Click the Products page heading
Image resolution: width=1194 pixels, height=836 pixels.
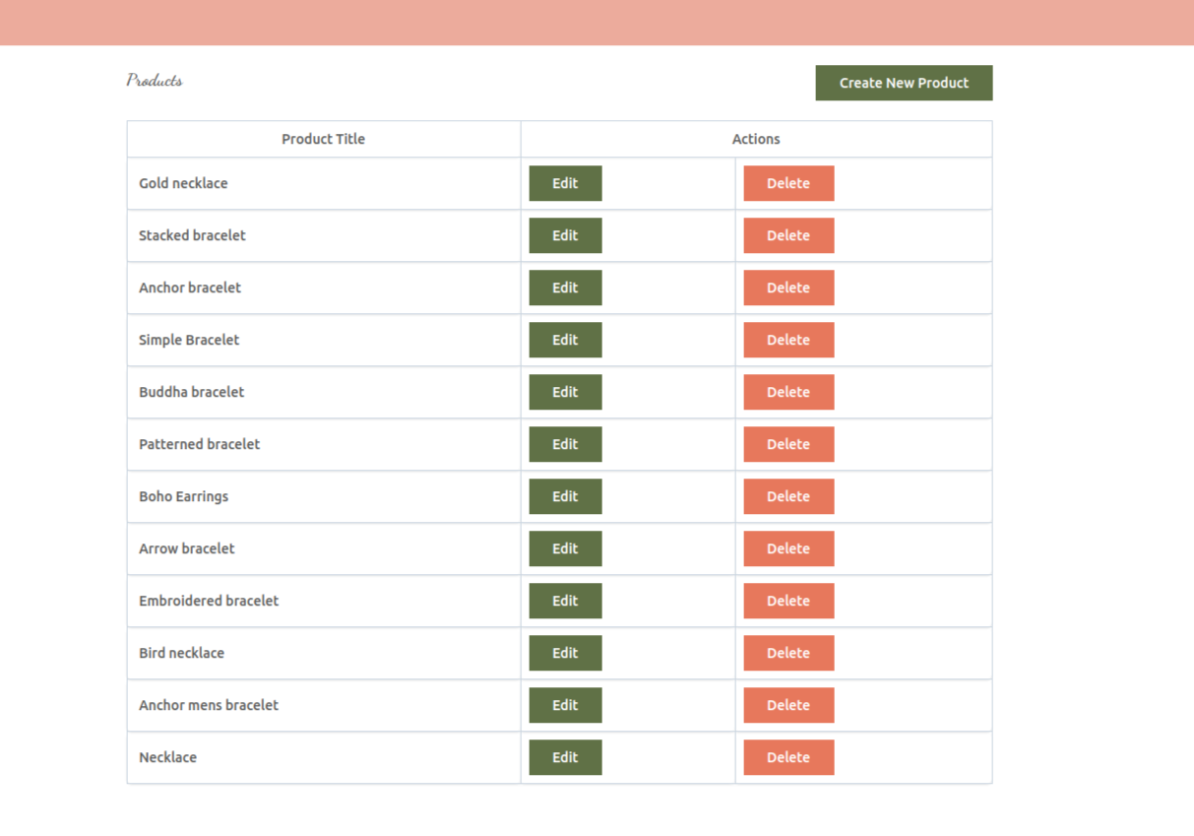point(155,81)
